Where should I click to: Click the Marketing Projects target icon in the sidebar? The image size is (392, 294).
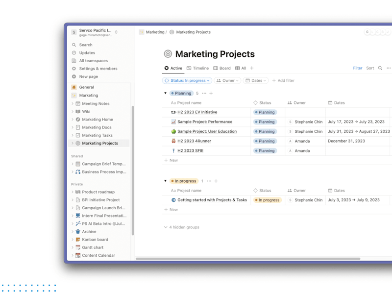click(x=78, y=143)
